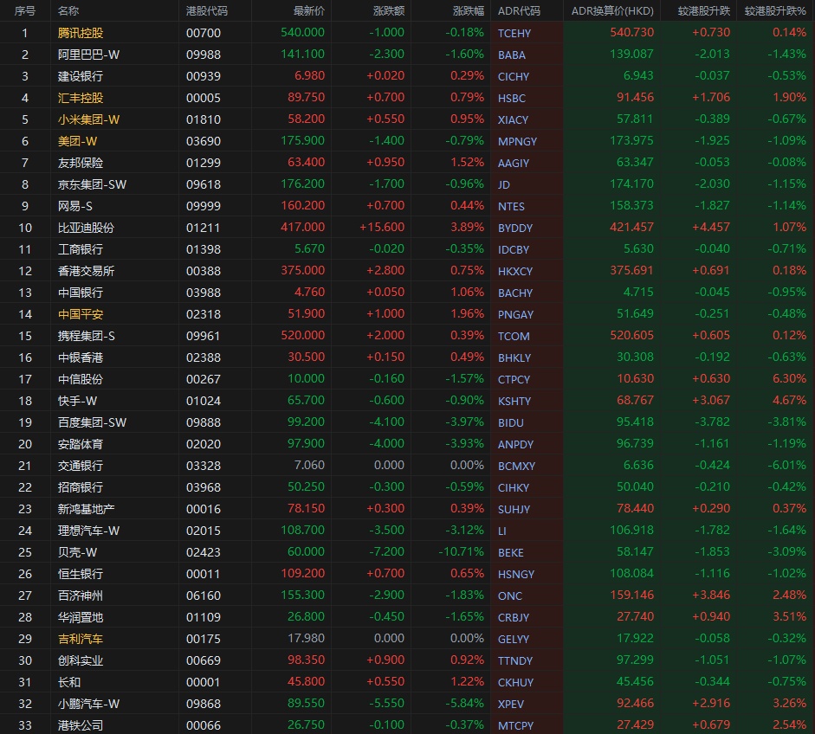The width and height of the screenshot is (815, 734).
Task: Select 香港交易所 stock name
Action: (x=86, y=271)
